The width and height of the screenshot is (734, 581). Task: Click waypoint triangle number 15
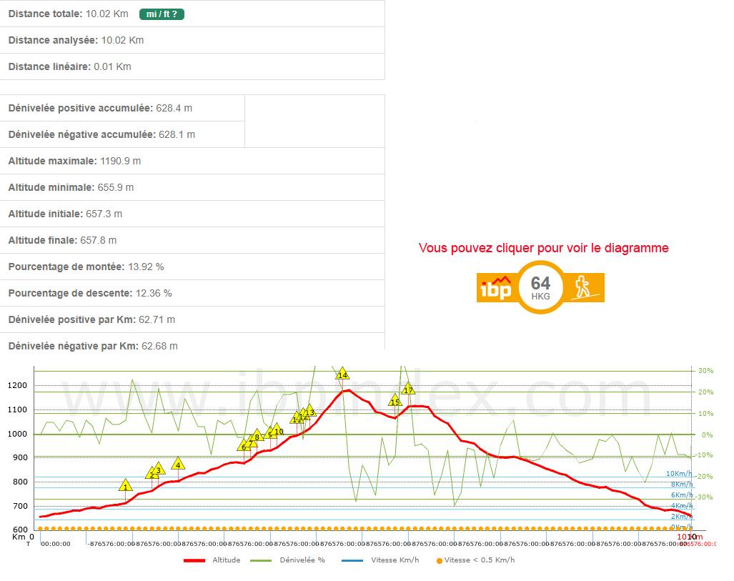[x=395, y=401]
